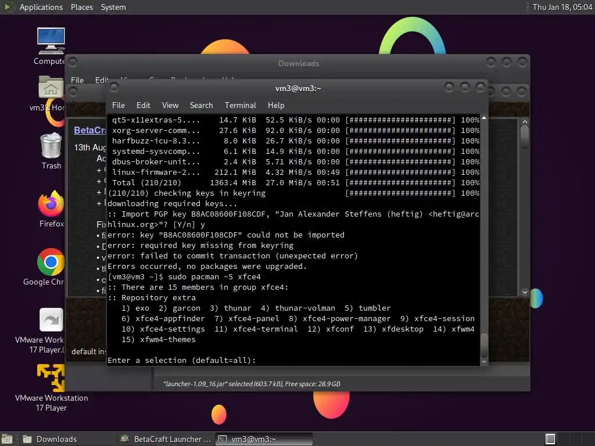Click the "downloading required keys..." line
Image resolution: width=595 pixels, height=446 pixels.
tap(172, 204)
